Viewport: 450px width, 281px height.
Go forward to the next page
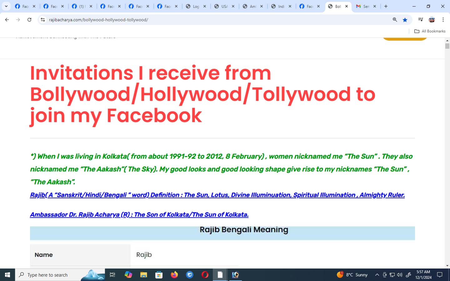(x=18, y=20)
